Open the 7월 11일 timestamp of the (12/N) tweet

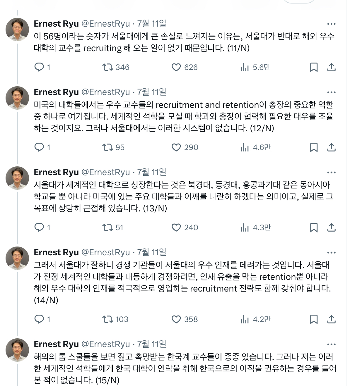[152, 92]
